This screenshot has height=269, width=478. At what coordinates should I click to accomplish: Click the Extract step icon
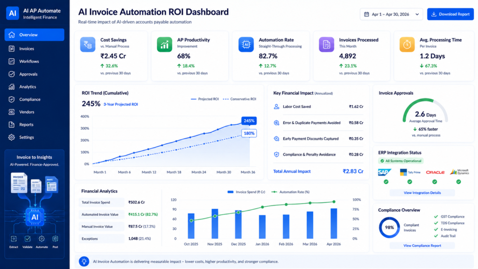tap(14, 239)
